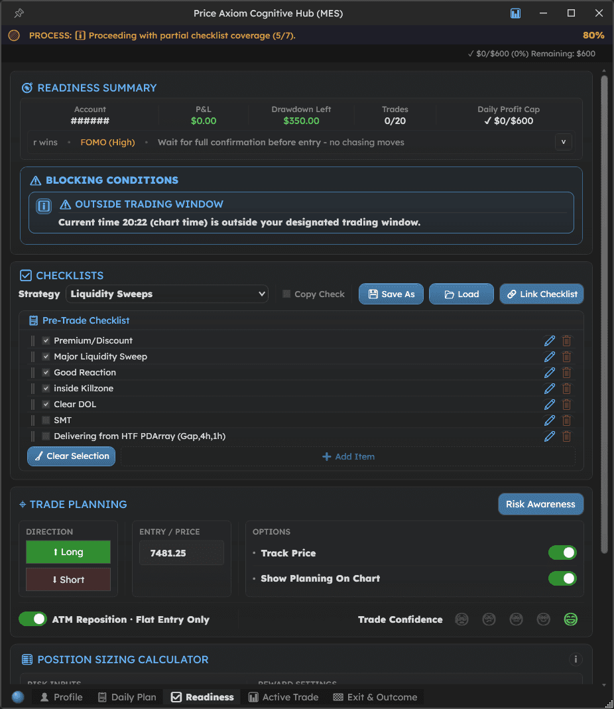Viewport: 614px width, 709px height.
Task: Click the pin window icon
Action: tap(19, 13)
